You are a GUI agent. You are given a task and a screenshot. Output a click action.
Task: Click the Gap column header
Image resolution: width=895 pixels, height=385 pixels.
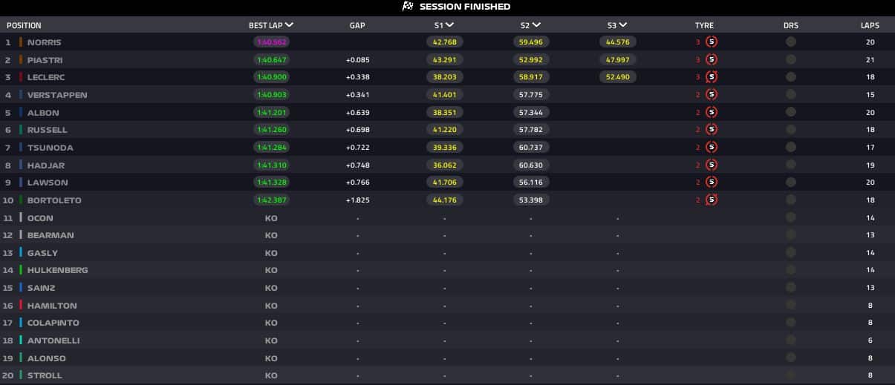click(x=357, y=25)
